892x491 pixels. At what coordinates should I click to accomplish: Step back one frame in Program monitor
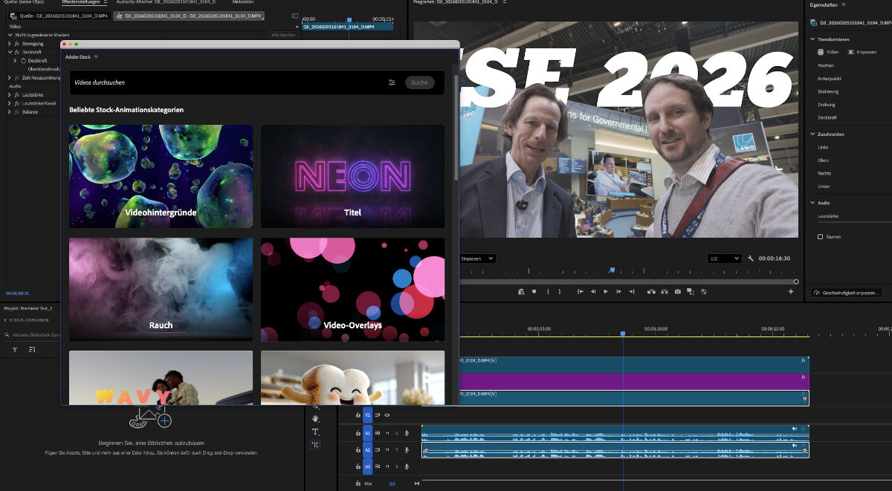593,292
